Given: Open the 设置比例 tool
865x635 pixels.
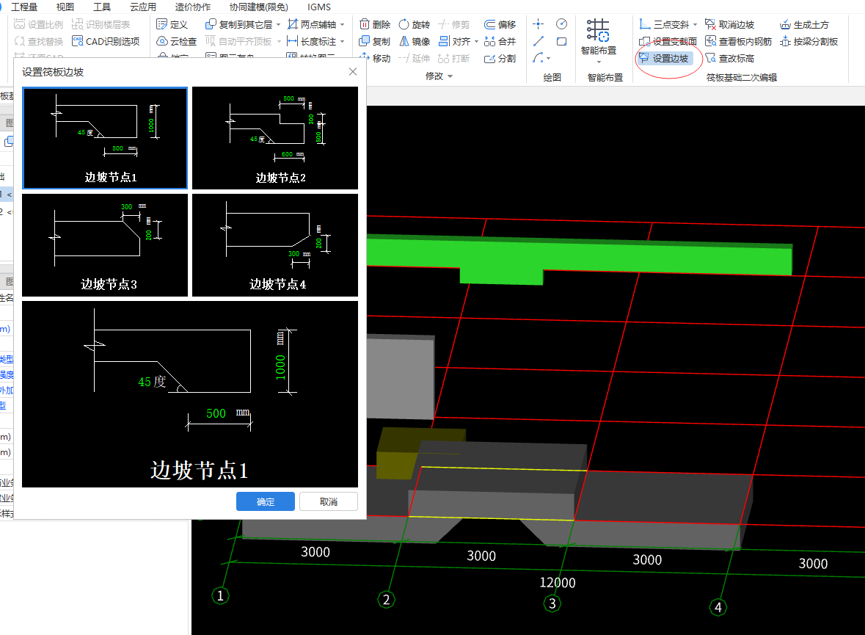Looking at the screenshot, I should point(39,24).
